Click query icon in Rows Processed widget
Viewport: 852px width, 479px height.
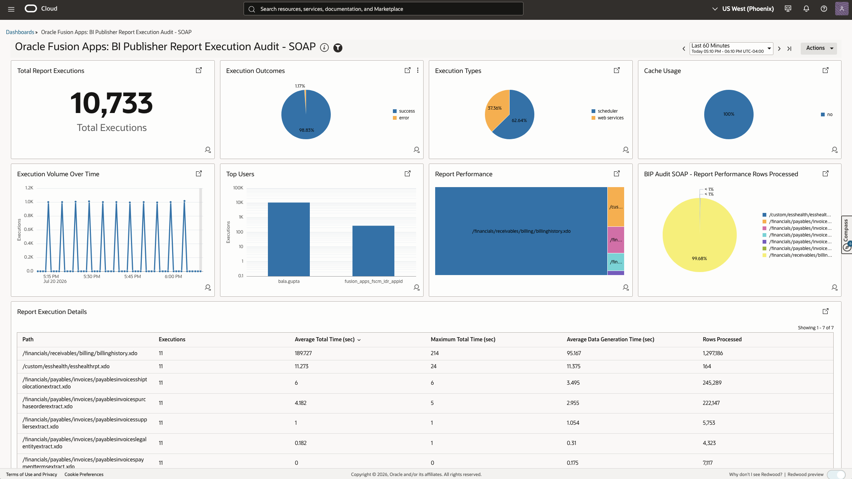click(834, 287)
